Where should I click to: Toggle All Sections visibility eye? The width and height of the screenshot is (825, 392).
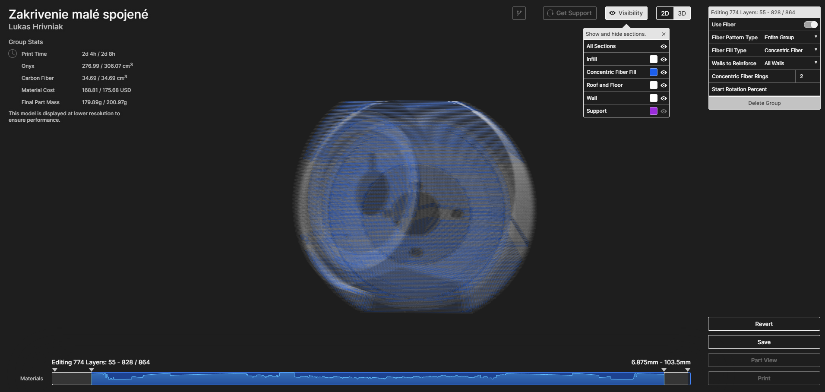(664, 47)
